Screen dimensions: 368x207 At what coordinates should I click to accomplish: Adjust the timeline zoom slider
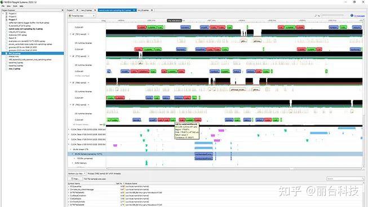[x=333, y=15]
